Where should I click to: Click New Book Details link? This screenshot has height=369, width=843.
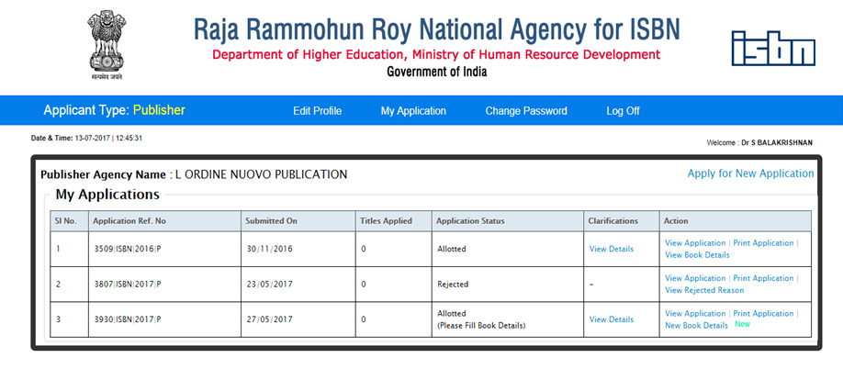tap(696, 326)
